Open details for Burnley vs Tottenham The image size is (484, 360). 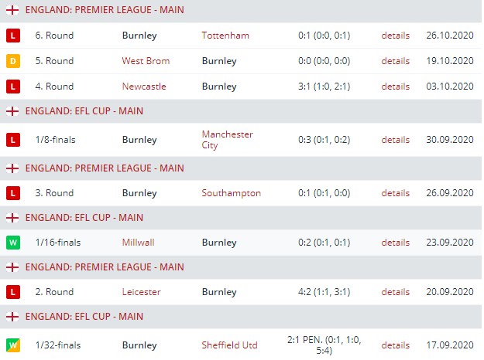pos(395,36)
